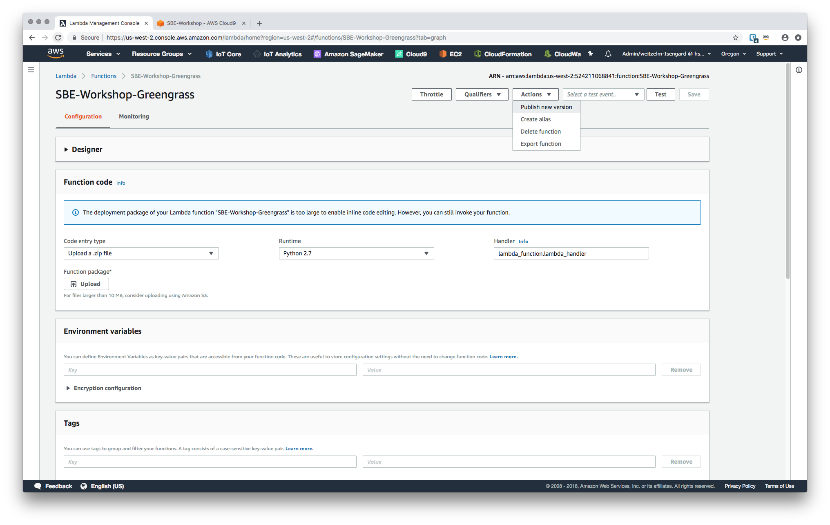Open Handler Info link
This screenshot has height=525, width=830.
(x=523, y=241)
